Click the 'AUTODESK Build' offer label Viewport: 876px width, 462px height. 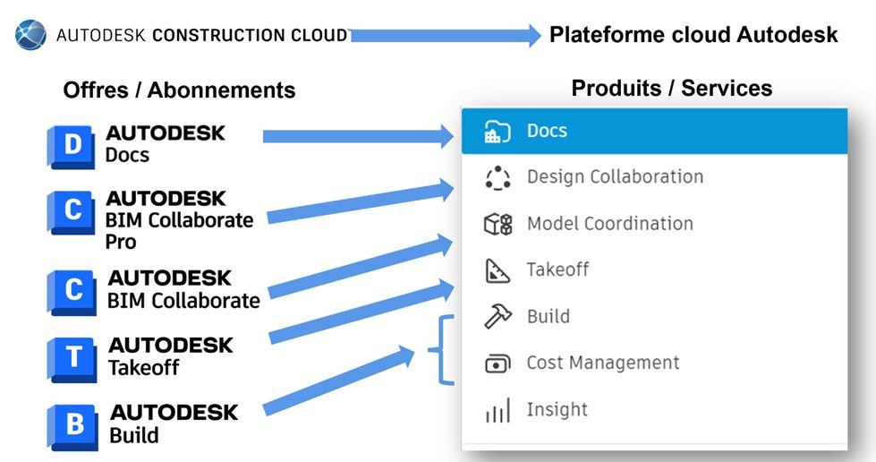pyautogui.click(x=174, y=424)
